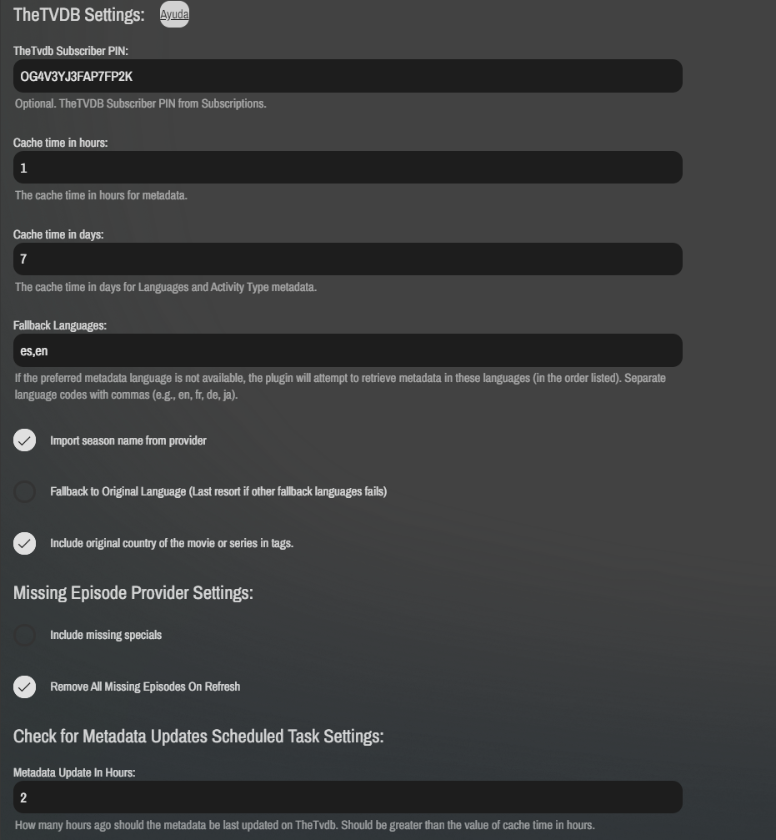The width and height of the screenshot is (776, 840).
Task: Click the 'Missing Episode Provider Settings:' heading
Action: 133,592
